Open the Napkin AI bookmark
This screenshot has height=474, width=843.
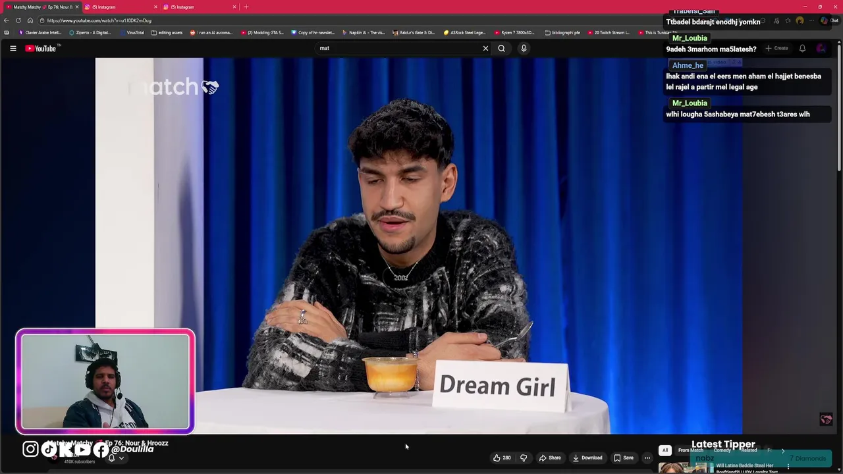(x=364, y=32)
